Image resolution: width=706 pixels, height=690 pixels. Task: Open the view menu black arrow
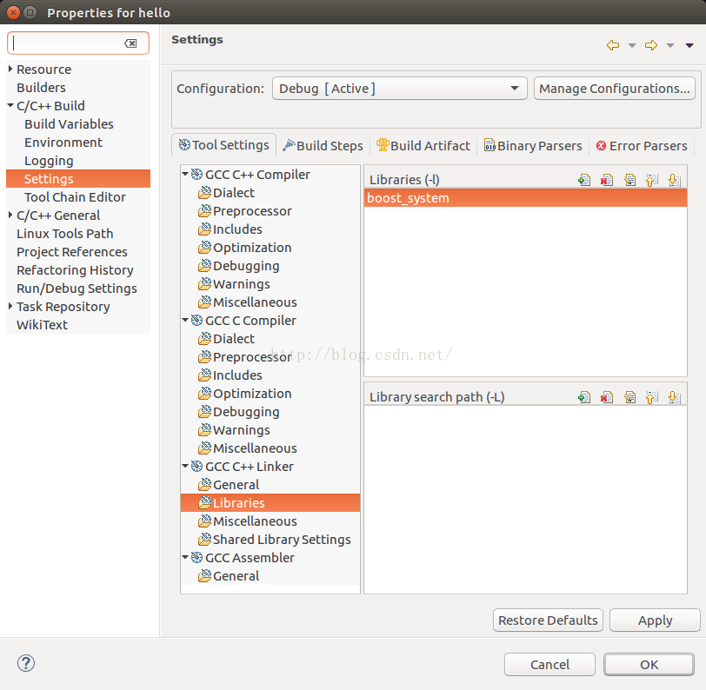[689, 45]
